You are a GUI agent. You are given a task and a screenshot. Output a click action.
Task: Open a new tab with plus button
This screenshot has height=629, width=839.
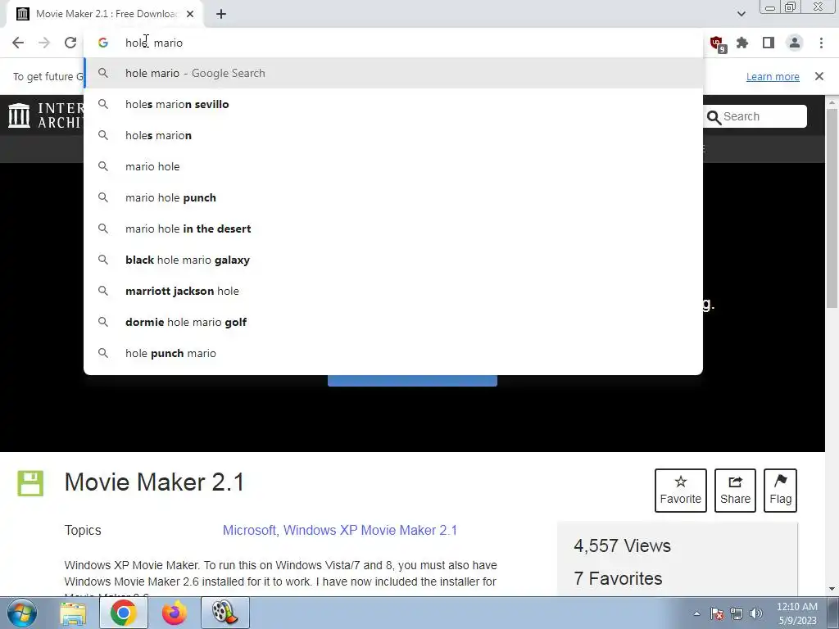coord(221,14)
